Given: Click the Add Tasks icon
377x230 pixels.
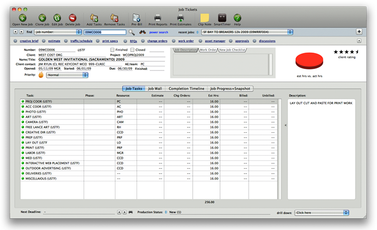Looking at the screenshot, I should (94, 18).
